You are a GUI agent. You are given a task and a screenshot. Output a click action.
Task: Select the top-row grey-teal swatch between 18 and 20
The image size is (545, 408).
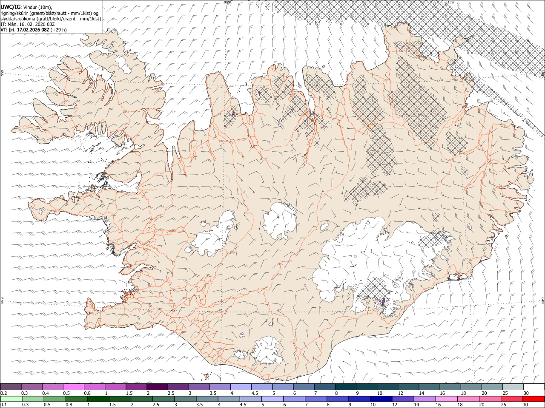(x=470, y=387)
